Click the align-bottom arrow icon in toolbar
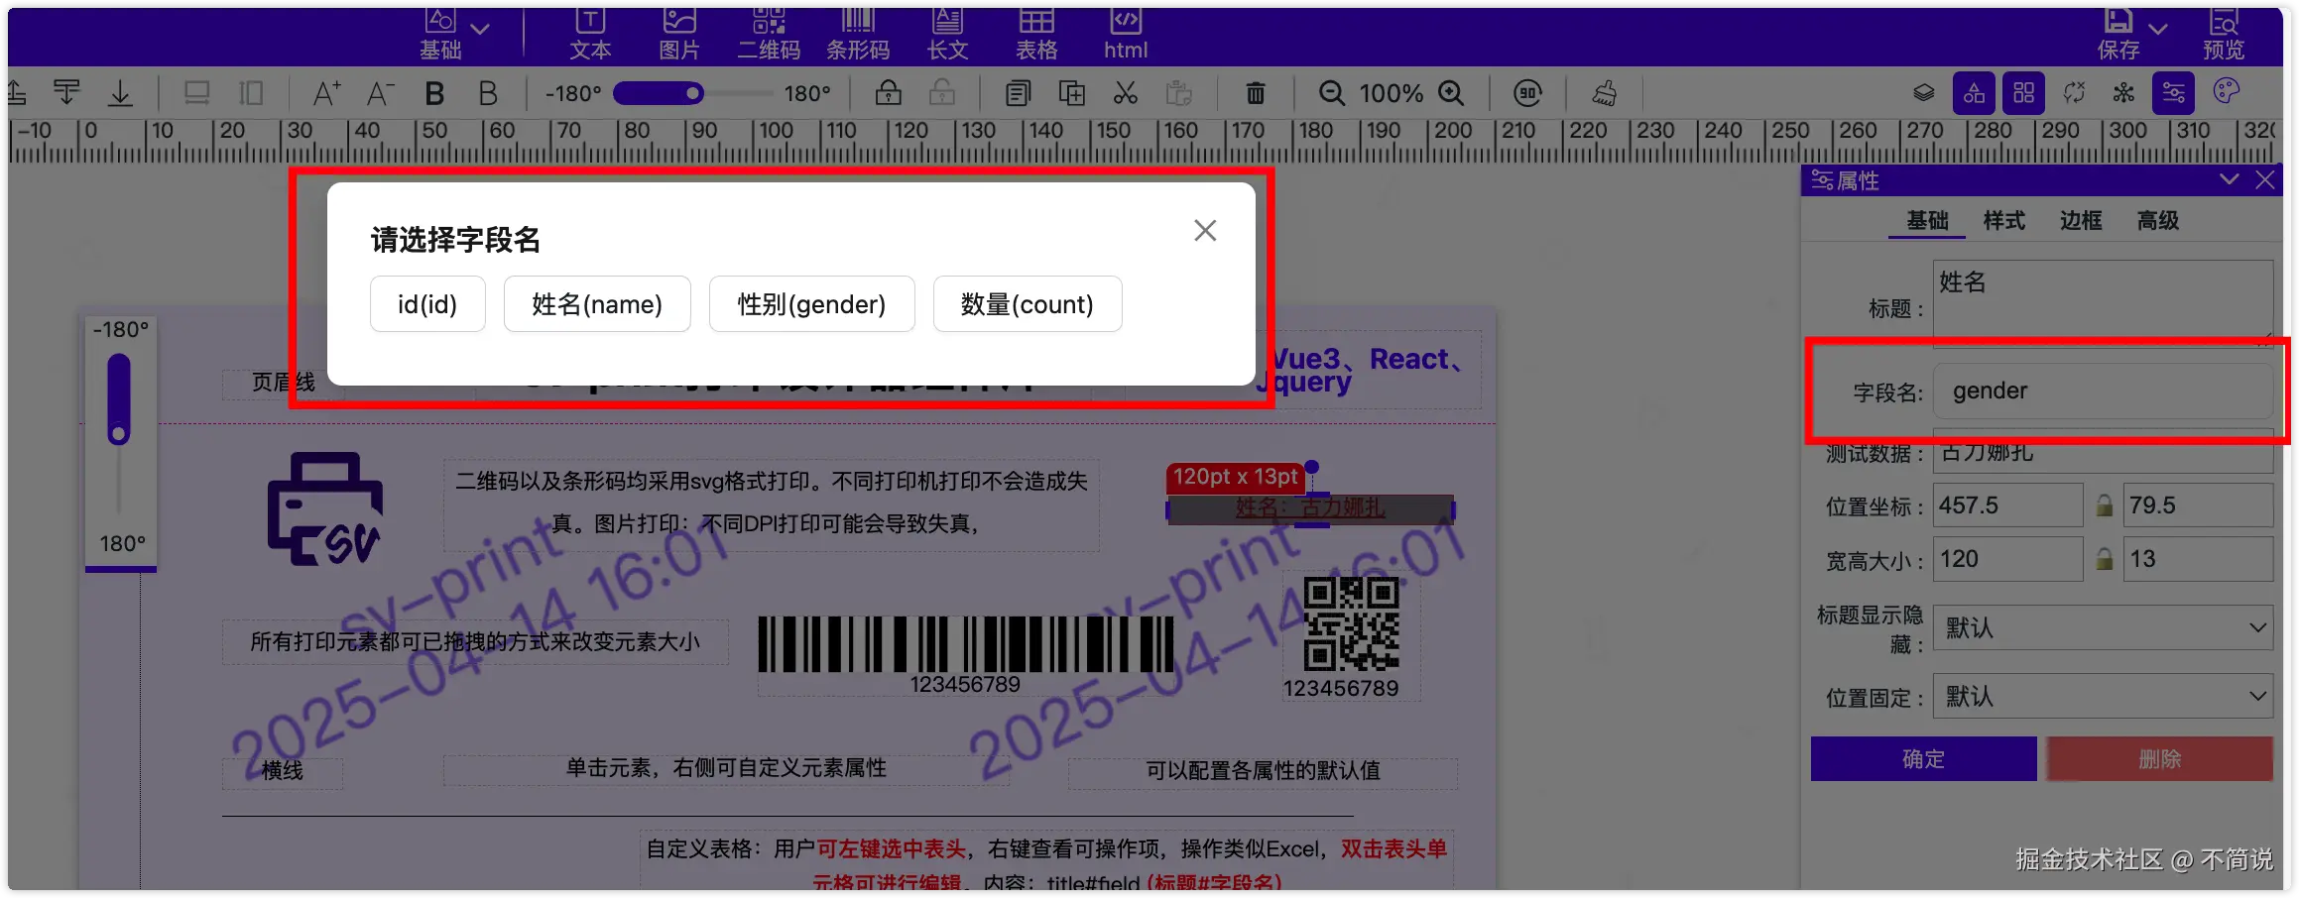 click(120, 93)
